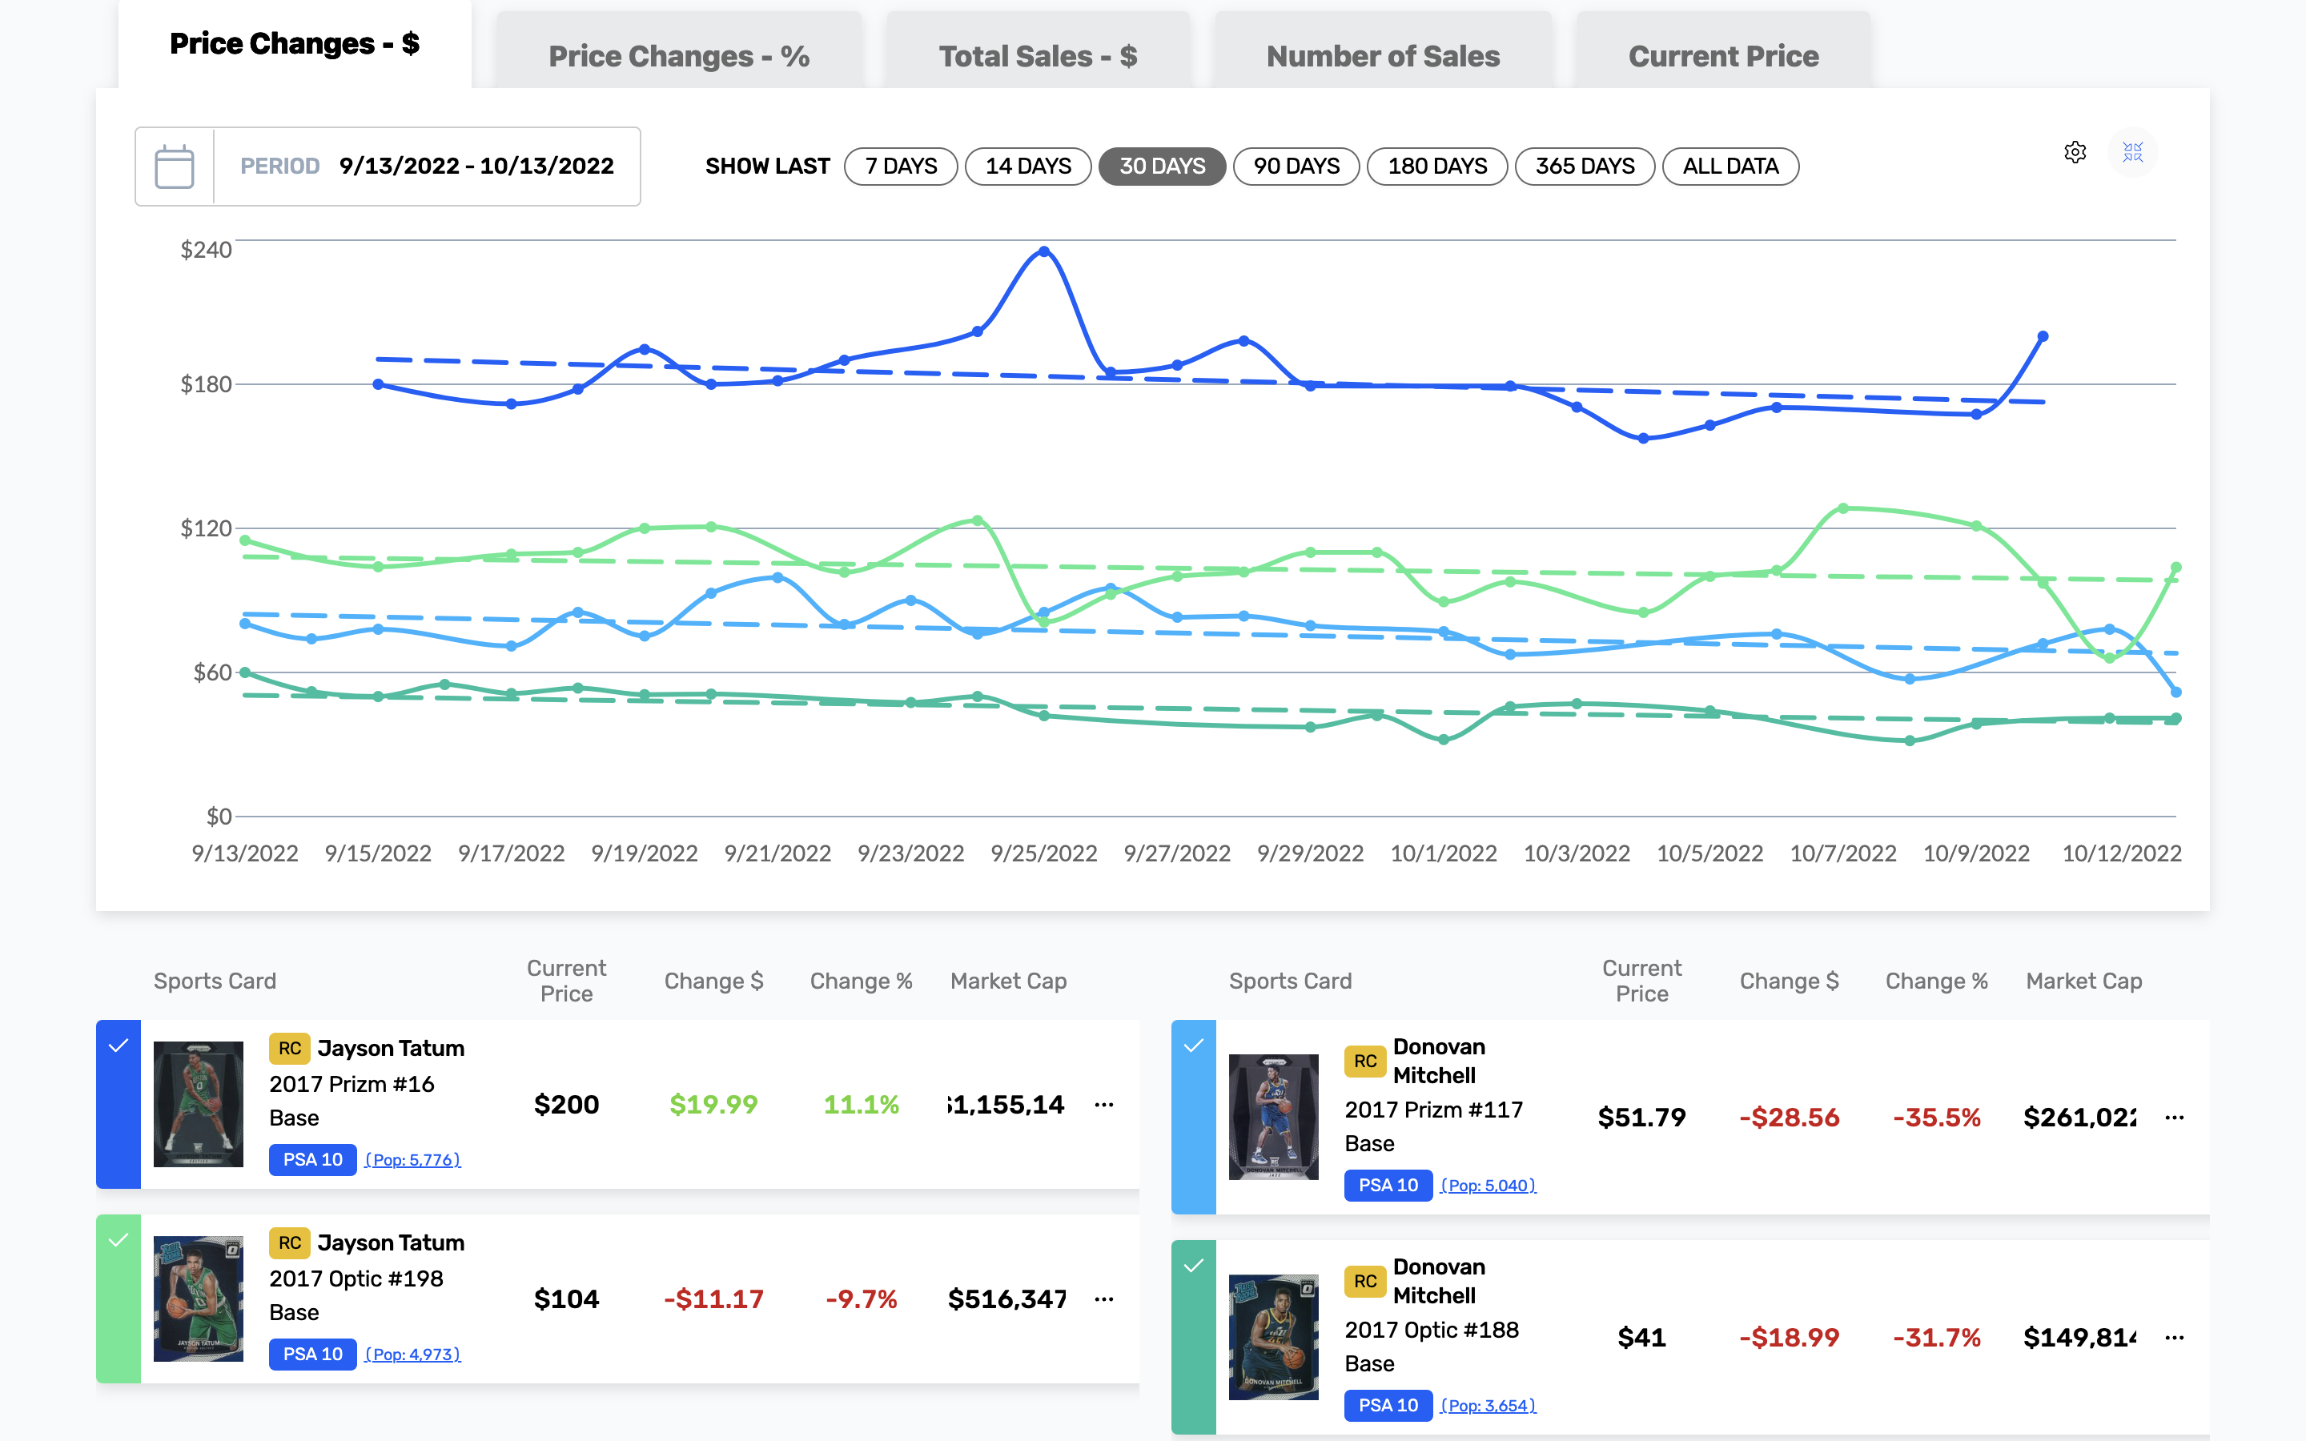
Task: Open Donovan Mitchell Optic #188 card thumbnail
Action: tap(1273, 1337)
